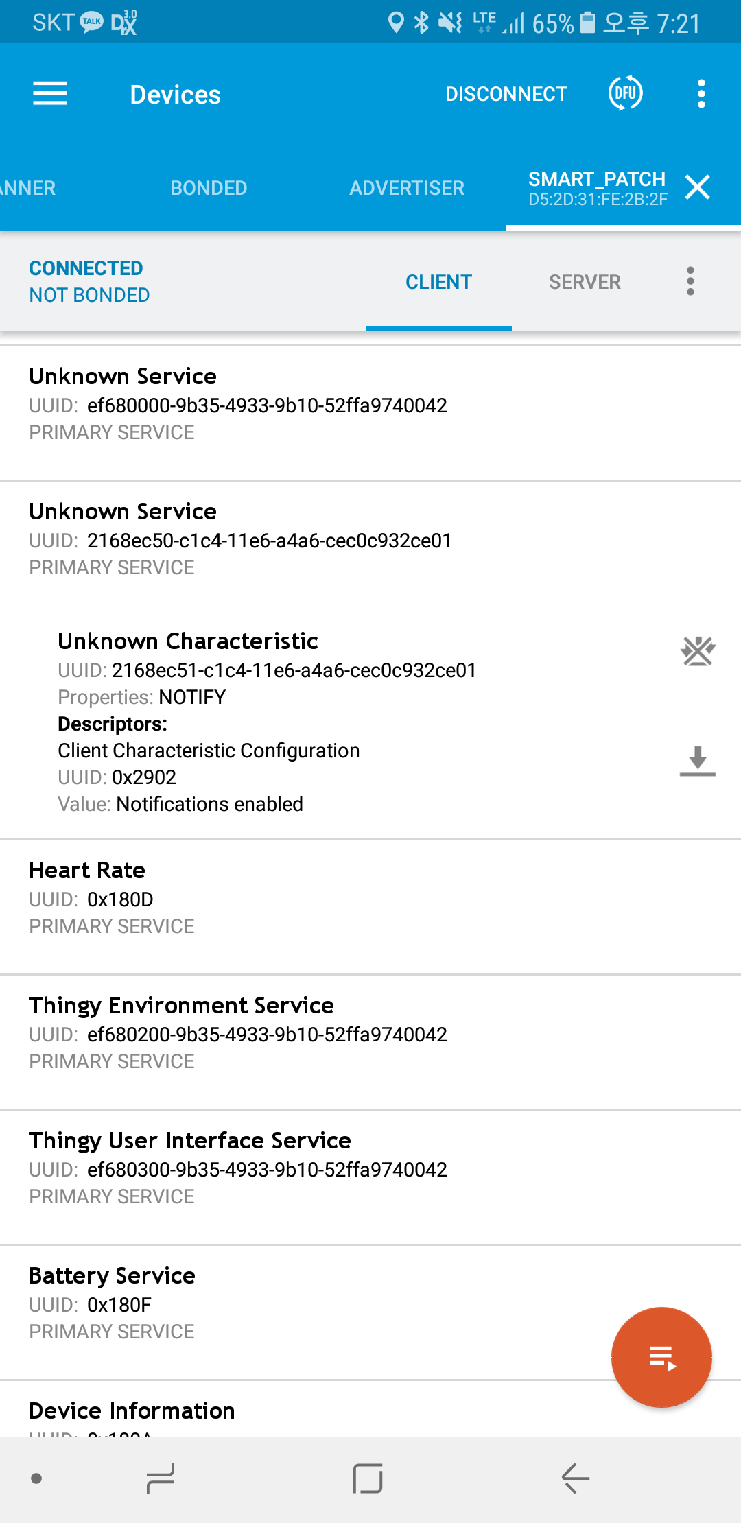Select the CLIENT tab
741x1523 pixels.
pos(439,282)
